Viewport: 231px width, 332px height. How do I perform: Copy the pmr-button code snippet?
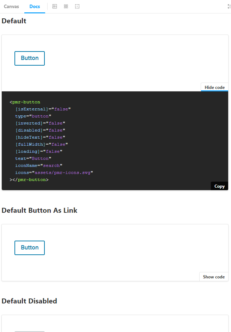coord(219,186)
